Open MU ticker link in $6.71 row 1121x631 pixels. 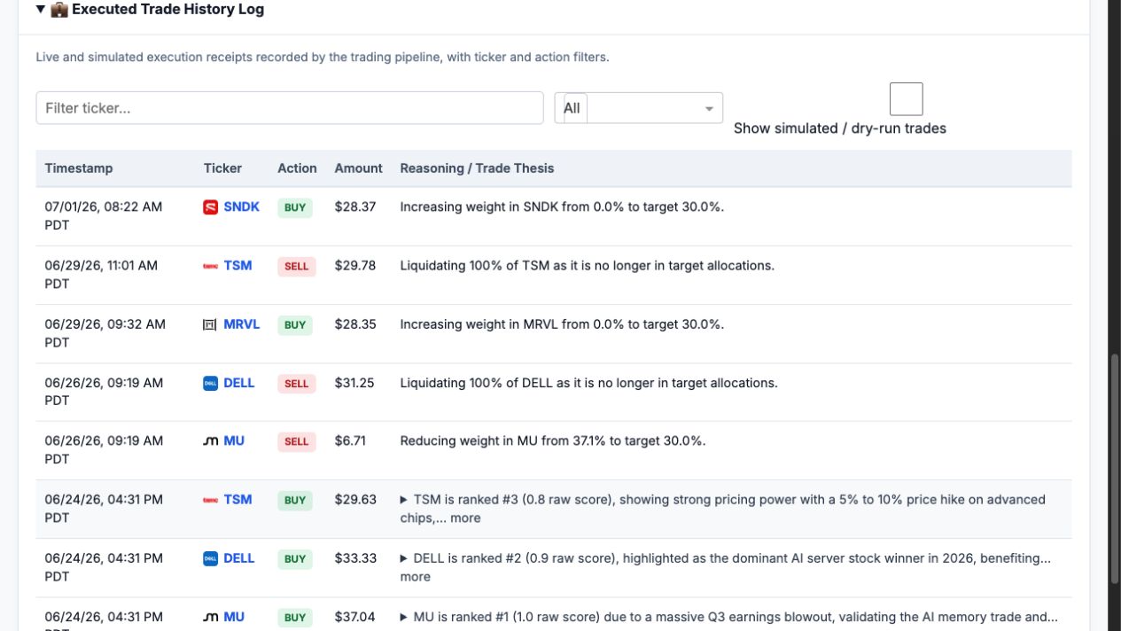click(234, 440)
